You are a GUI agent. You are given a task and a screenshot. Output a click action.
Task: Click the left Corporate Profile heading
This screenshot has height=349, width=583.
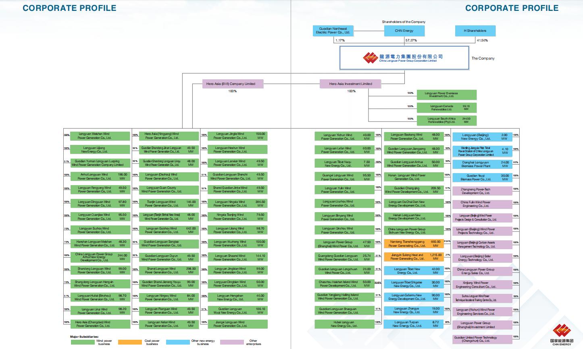click(69, 8)
